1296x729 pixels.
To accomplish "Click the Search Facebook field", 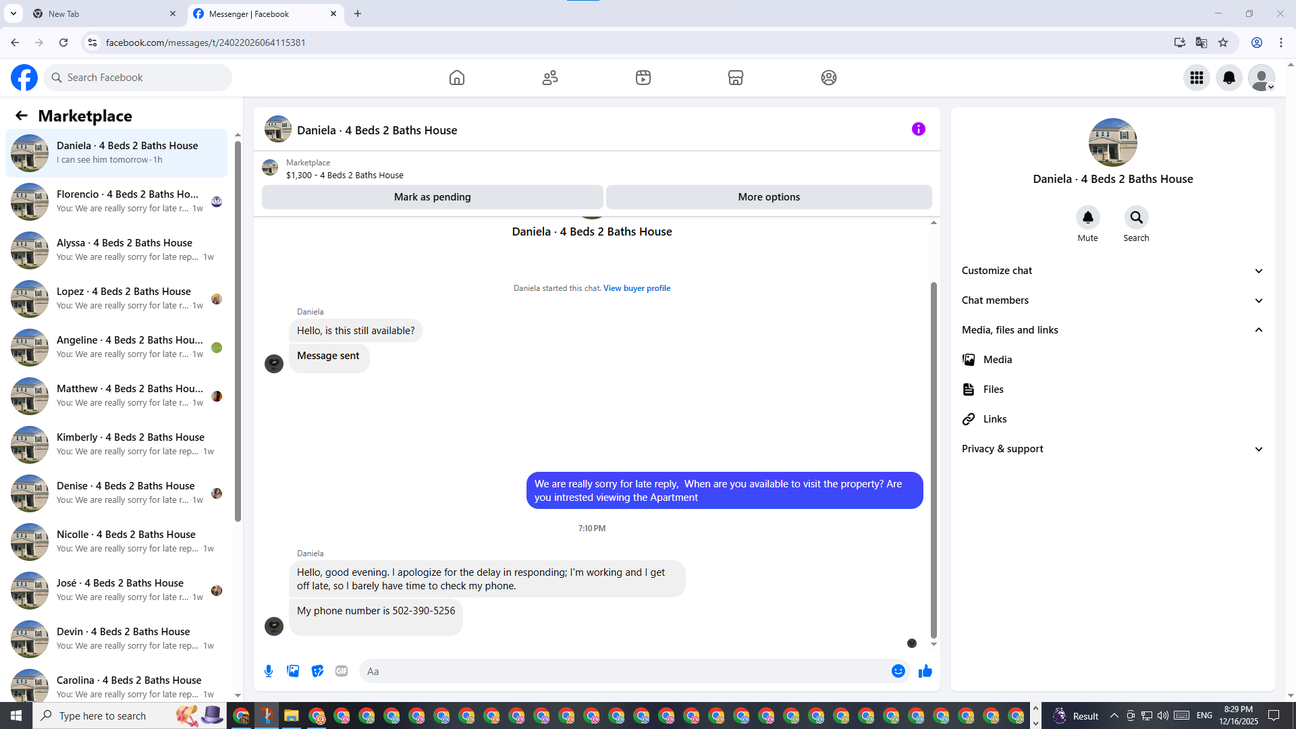I will (x=138, y=78).
